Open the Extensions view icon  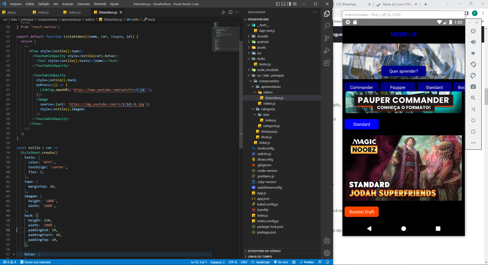click(x=327, y=63)
